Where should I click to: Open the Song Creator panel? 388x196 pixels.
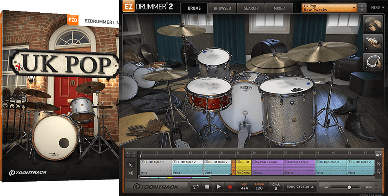coord(300,187)
